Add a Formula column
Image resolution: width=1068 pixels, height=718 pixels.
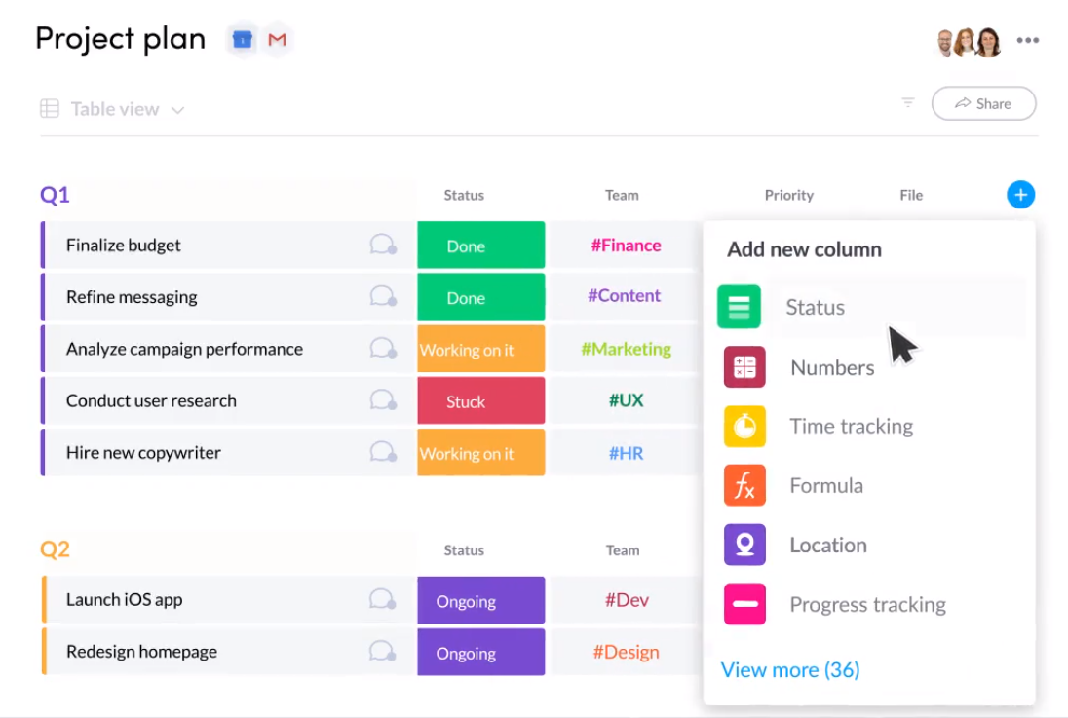(x=825, y=485)
